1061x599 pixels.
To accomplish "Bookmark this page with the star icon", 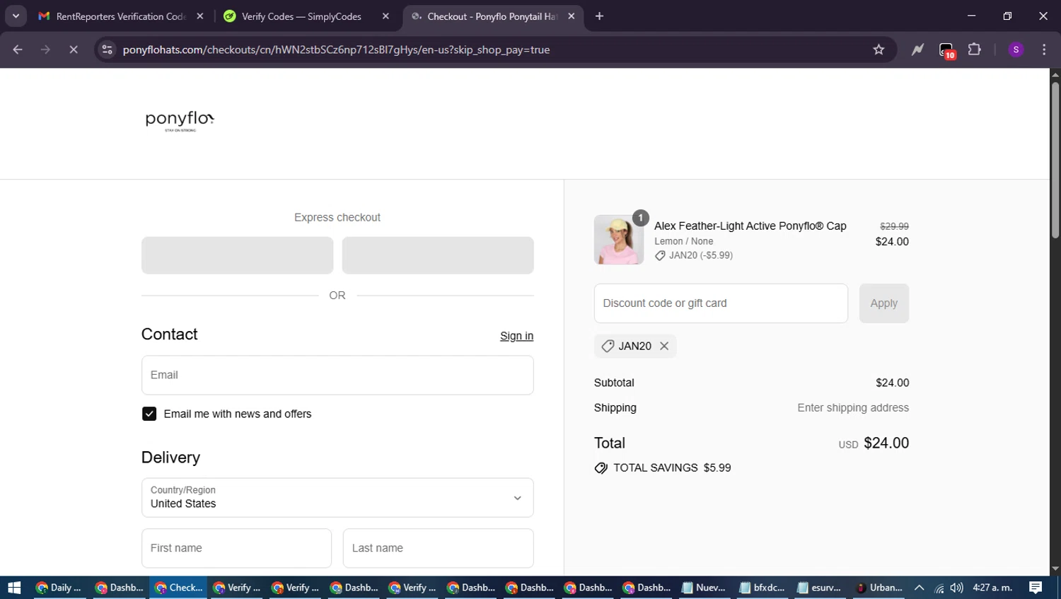I will pyautogui.click(x=879, y=50).
